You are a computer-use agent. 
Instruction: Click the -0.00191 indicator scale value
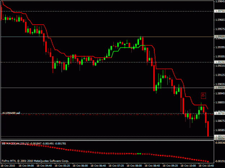coord(220,161)
